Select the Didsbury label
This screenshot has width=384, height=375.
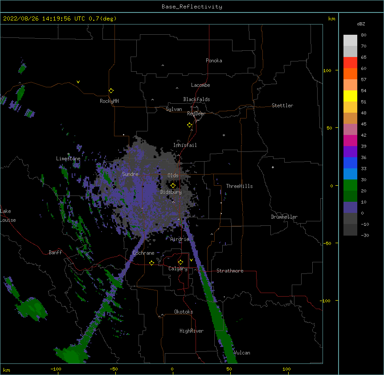pyautogui.click(x=171, y=192)
